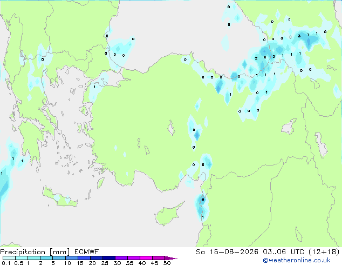
Task: Select the darkest navy 25-30 mm legend swatch
Action: coord(109,258)
